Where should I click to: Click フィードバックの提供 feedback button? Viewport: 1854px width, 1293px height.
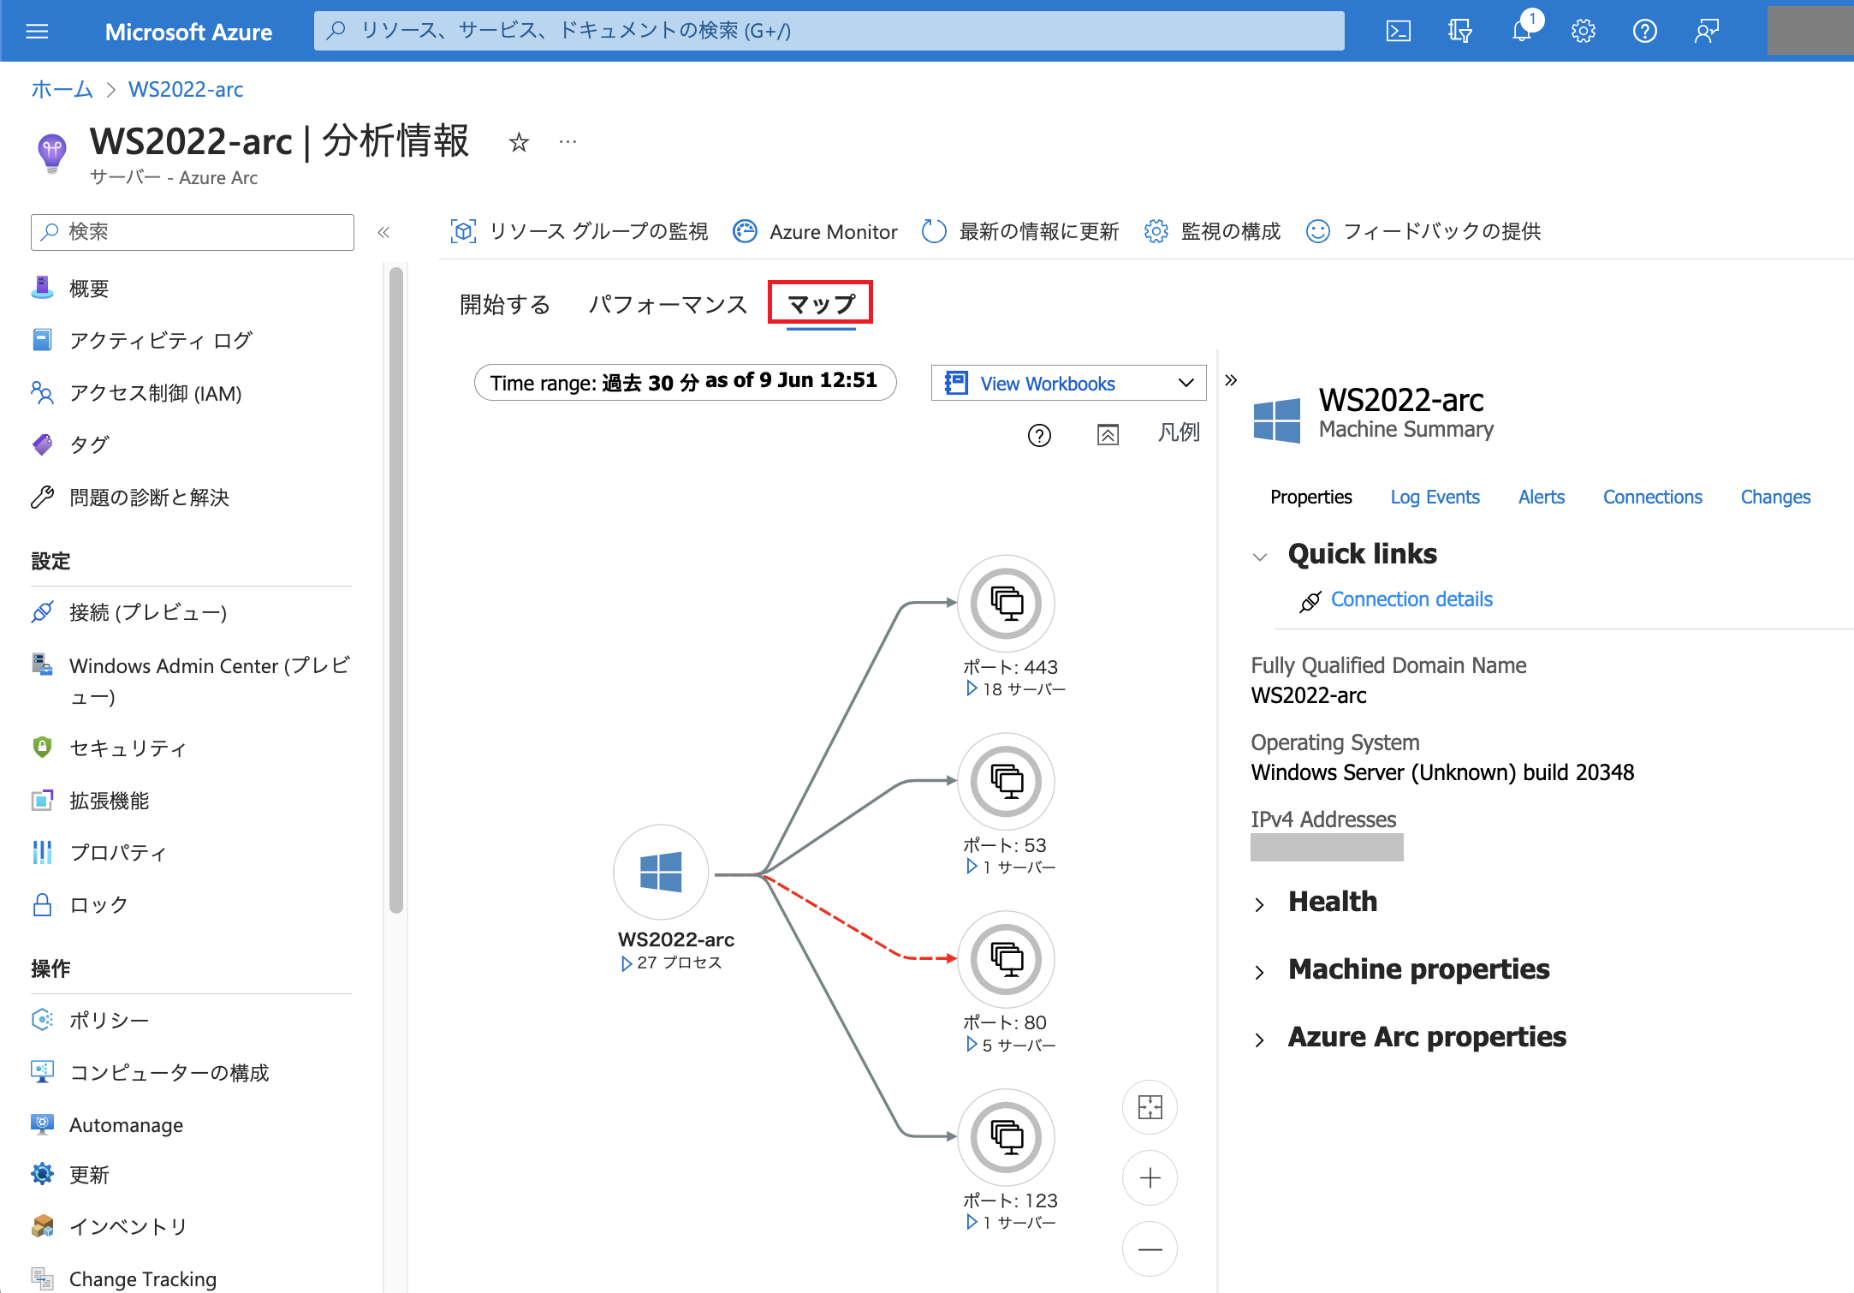tap(1423, 231)
